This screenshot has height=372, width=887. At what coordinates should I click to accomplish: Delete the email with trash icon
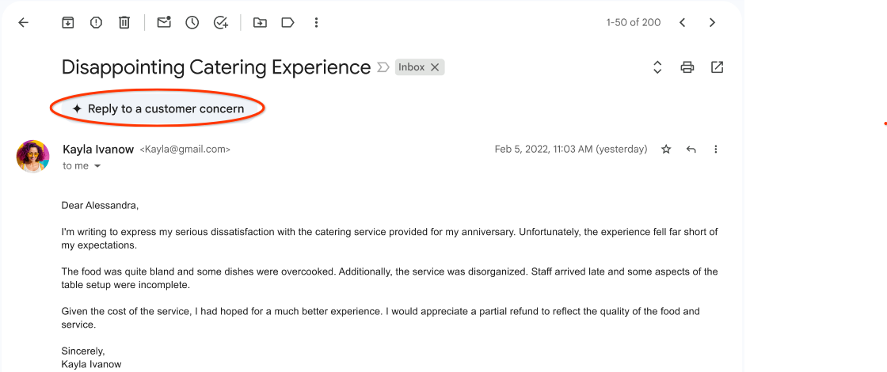click(x=124, y=23)
